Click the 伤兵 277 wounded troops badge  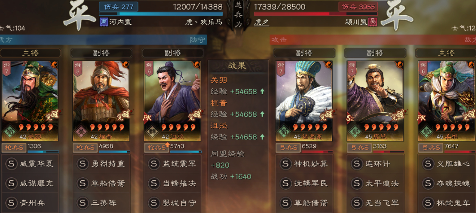click(x=119, y=7)
